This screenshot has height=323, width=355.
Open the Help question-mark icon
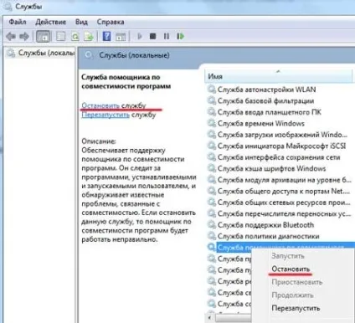click(106, 36)
